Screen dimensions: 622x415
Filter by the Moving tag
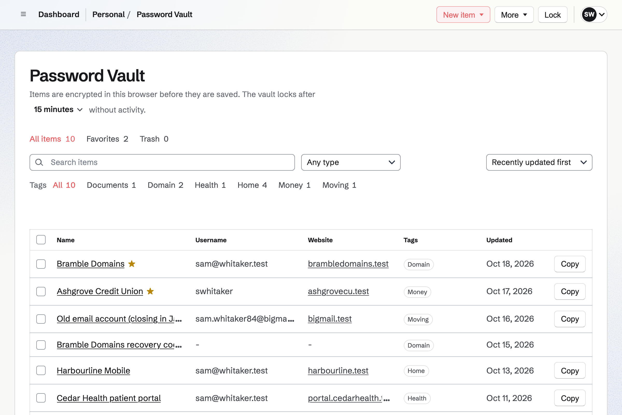tap(340, 185)
